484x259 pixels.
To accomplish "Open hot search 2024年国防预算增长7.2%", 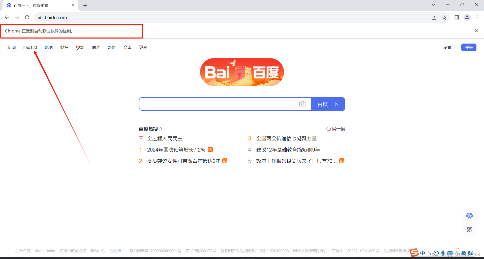I will coord(176,150).
